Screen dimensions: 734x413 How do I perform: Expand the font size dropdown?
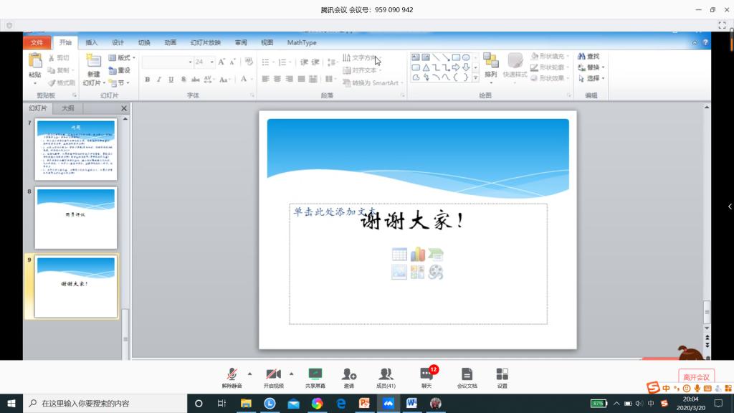[x=212, y=62]
